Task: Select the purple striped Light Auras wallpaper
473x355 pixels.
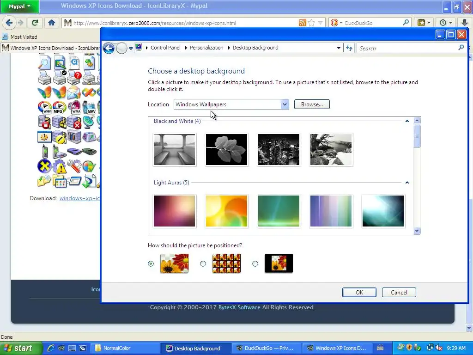Action: point(331,211)
